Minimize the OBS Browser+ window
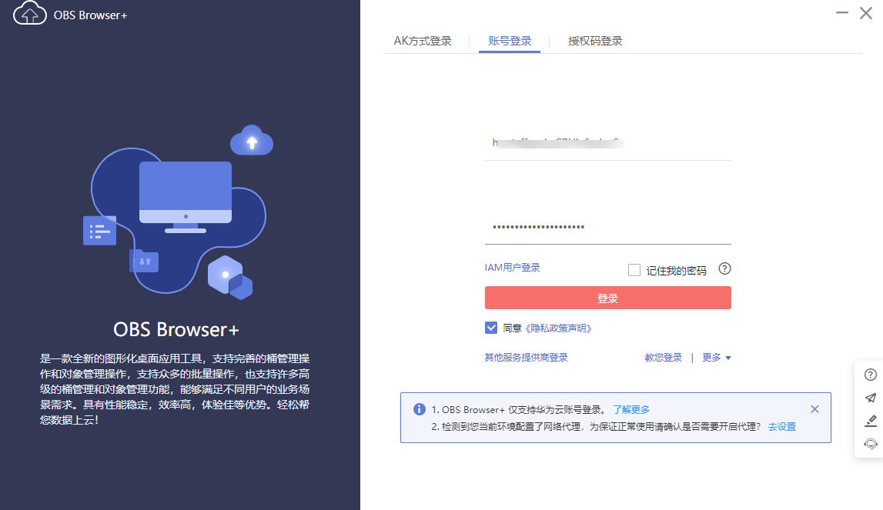The height and width of the screenshot is (510, 883). click(842, 12)
